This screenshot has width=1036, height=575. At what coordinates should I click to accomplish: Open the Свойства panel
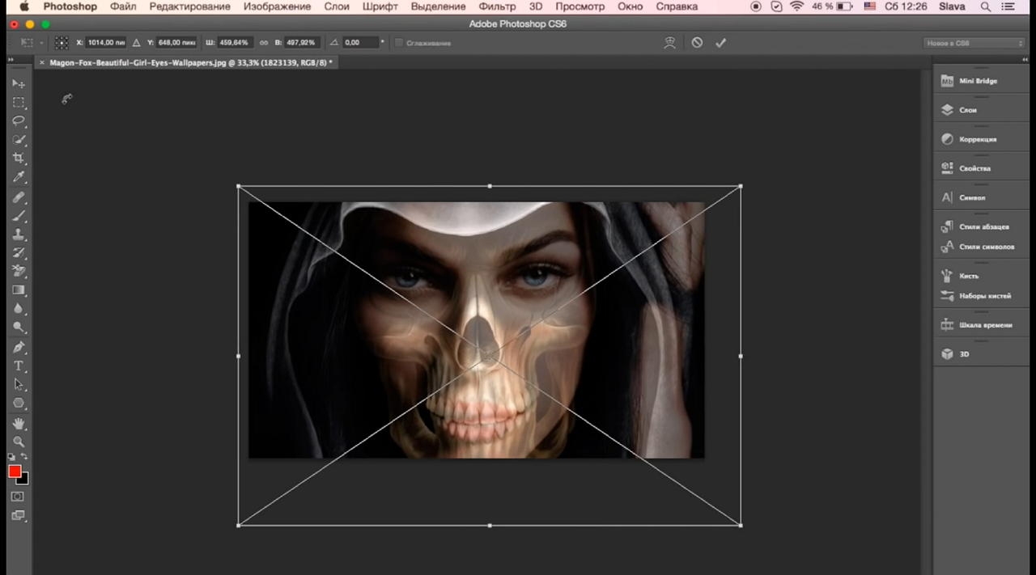[980, 168]
